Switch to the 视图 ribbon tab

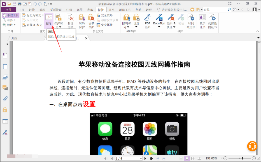point(80,10)
